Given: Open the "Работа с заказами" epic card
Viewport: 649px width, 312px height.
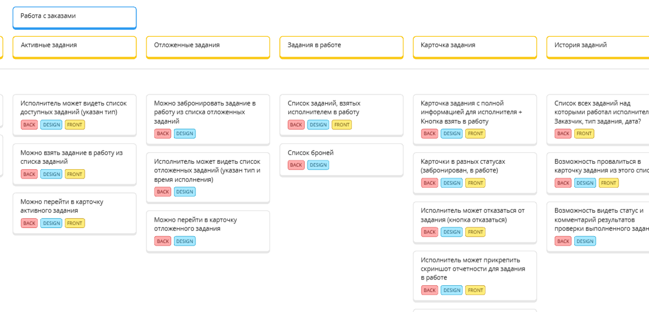Looking at the screenshot, I should 74,17.
